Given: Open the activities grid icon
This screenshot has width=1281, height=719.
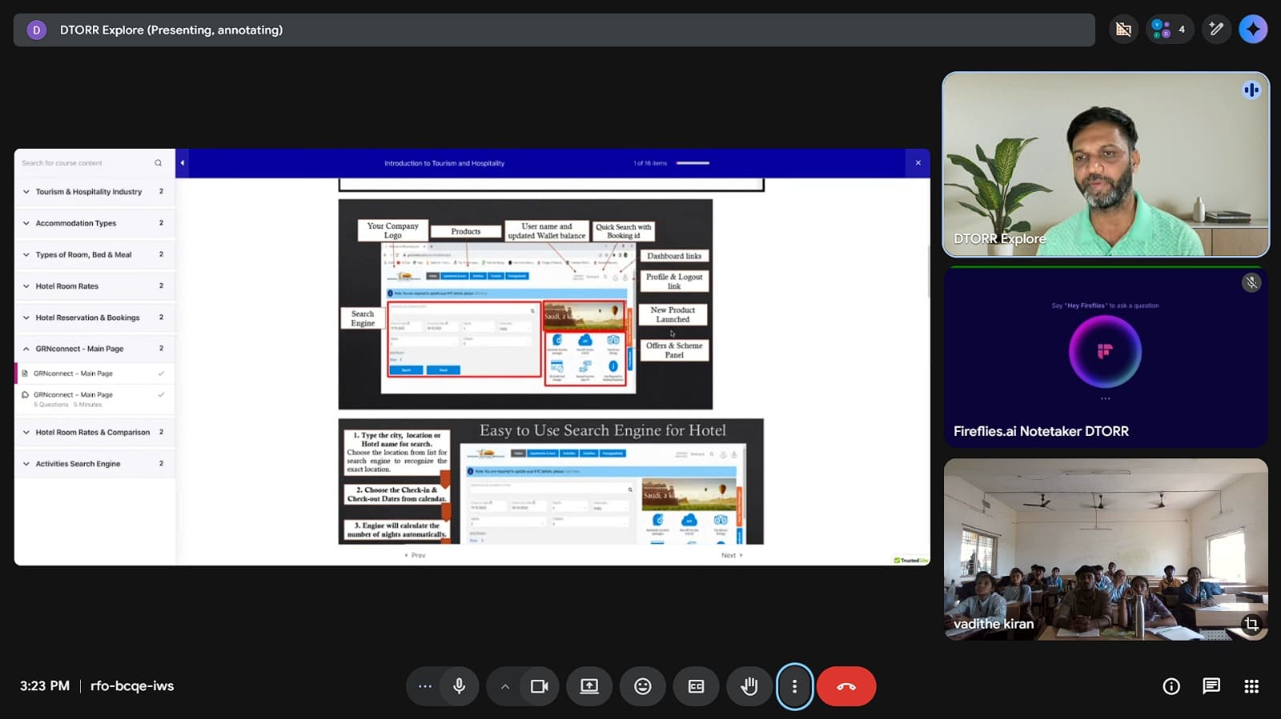Looking at the screenshot, I should coord(1251,686).
